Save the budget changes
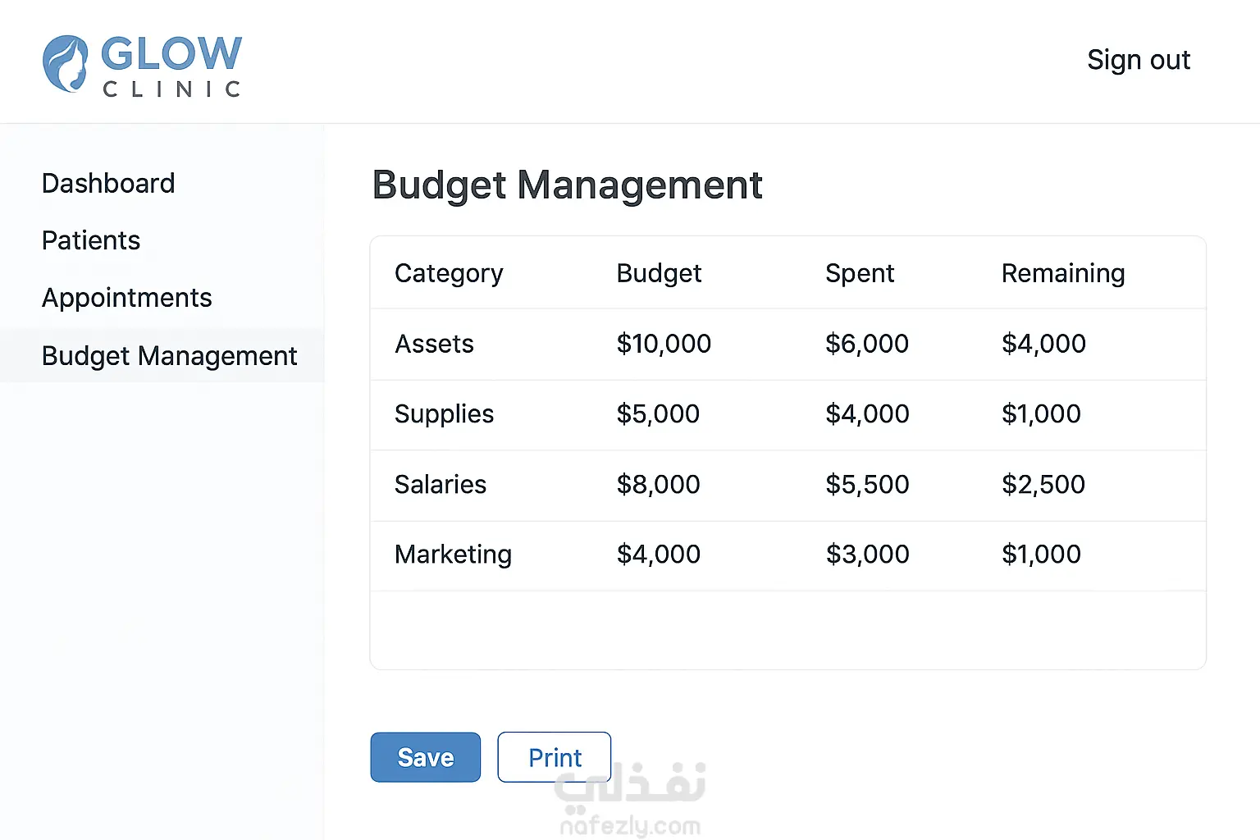 pyautogui.click(x=426, y=757)
